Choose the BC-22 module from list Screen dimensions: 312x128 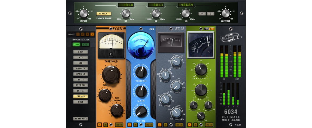81,80
